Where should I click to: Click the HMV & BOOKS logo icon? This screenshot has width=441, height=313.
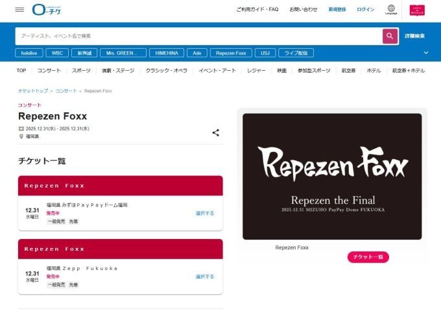click(417, 10)
